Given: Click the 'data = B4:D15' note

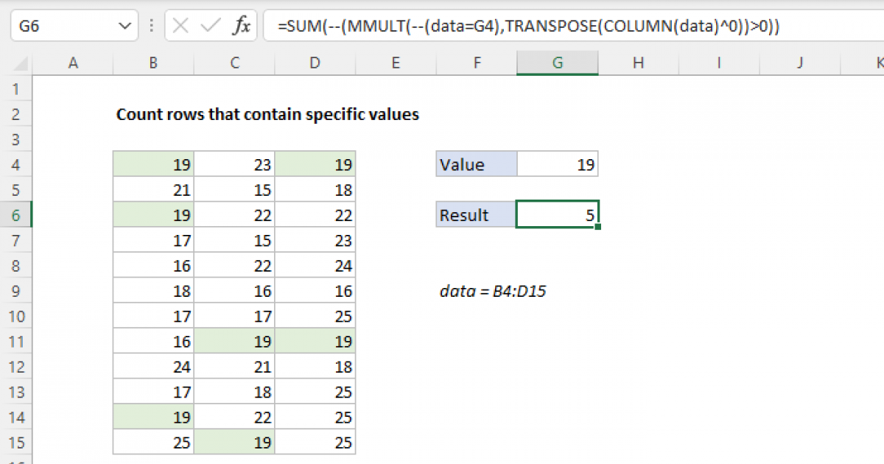Looking at the screenshot, I should [x=492, y=291].
